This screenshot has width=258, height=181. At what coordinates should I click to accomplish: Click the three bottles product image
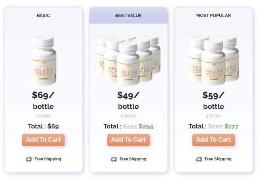(x=213, y=61)
